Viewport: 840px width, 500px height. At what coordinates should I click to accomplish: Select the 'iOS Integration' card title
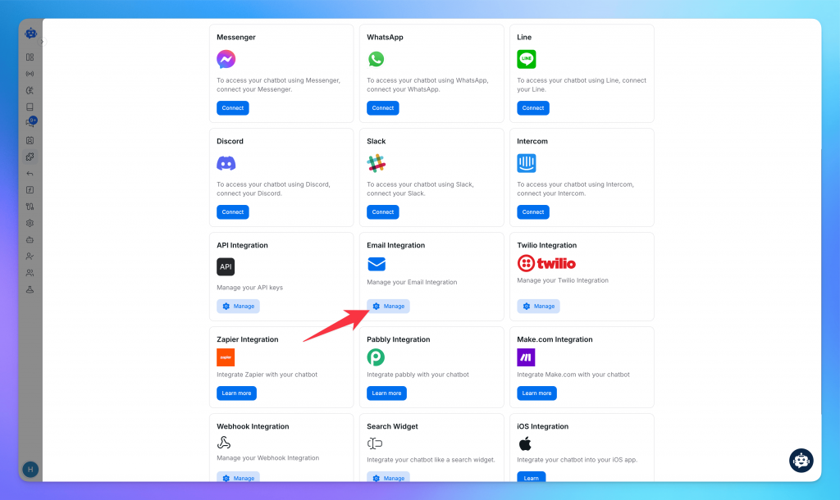click(543, 427)
